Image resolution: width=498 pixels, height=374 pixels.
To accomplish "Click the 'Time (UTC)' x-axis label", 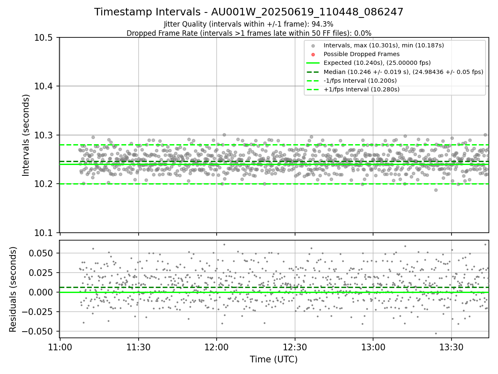I will [273, 359].
